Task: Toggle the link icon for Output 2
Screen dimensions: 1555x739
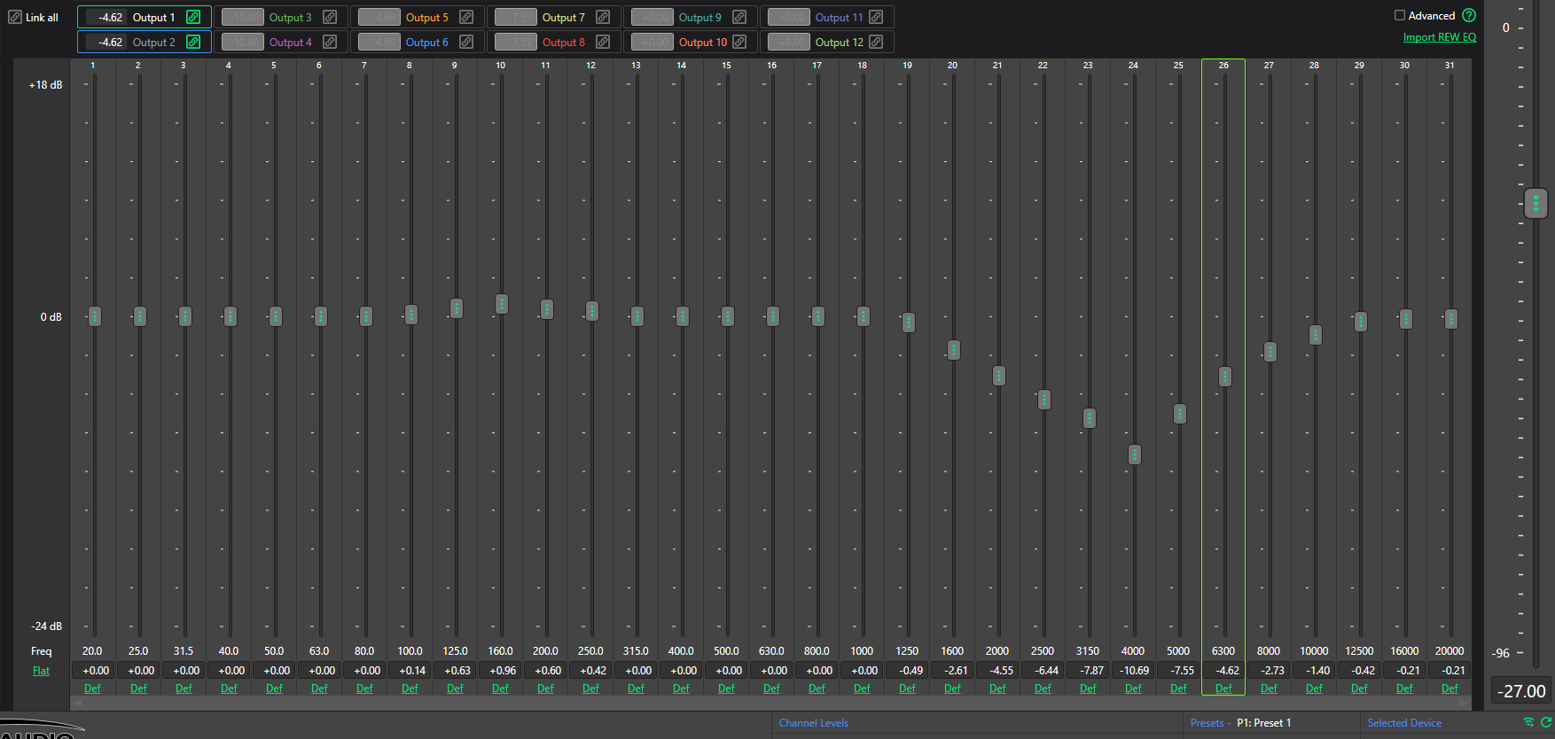Action: pyautogui.click(x=193, y=42)
